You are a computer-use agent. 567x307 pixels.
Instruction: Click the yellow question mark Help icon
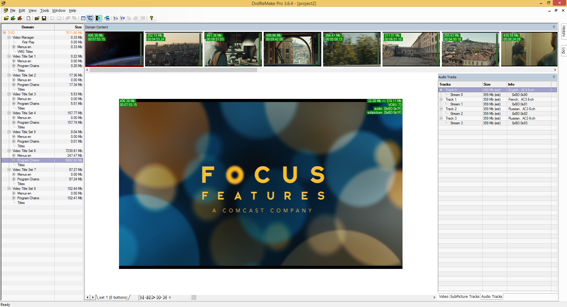[151, 18]
